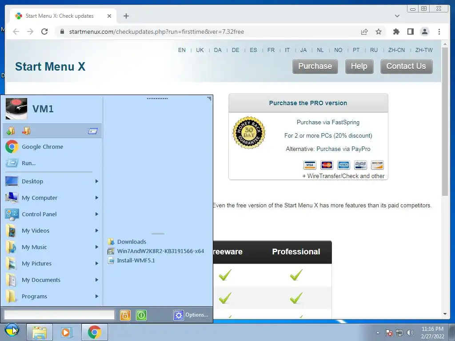The width and height of the screenshot is (455, 341).
Task: Open Chrome profile avatar icon
Action: [424, 32]
